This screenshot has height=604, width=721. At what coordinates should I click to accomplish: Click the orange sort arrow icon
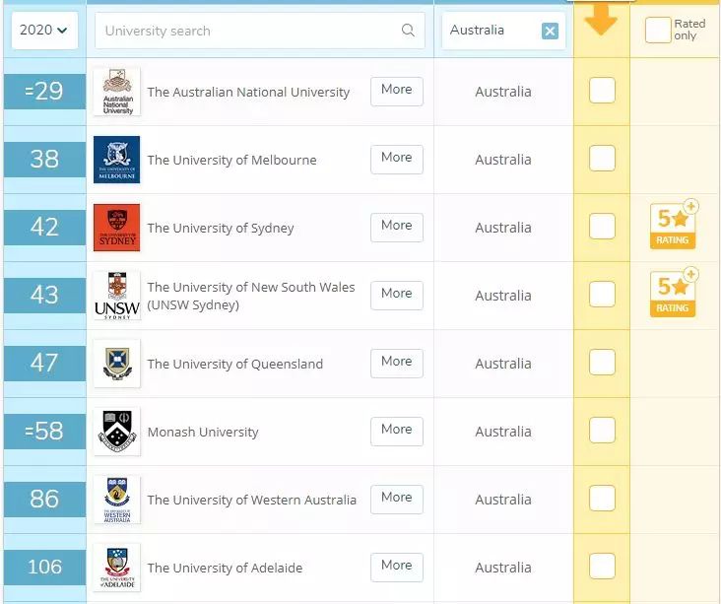pyautogui.click(x=601, y=20)
